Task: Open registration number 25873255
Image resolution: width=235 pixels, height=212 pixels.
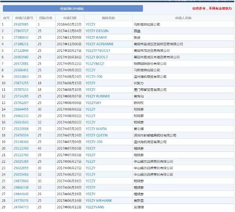Action: (x=21, y=83)
